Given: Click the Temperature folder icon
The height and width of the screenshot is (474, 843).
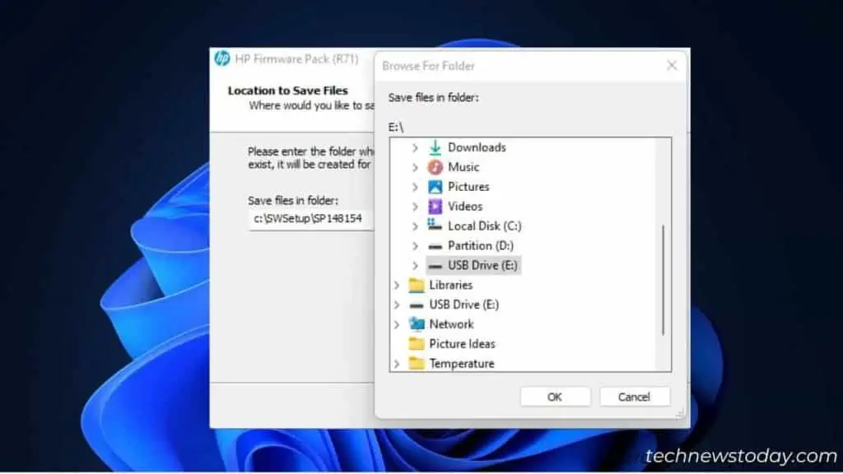Looking at the screenshot, I should tap(416, 364).
